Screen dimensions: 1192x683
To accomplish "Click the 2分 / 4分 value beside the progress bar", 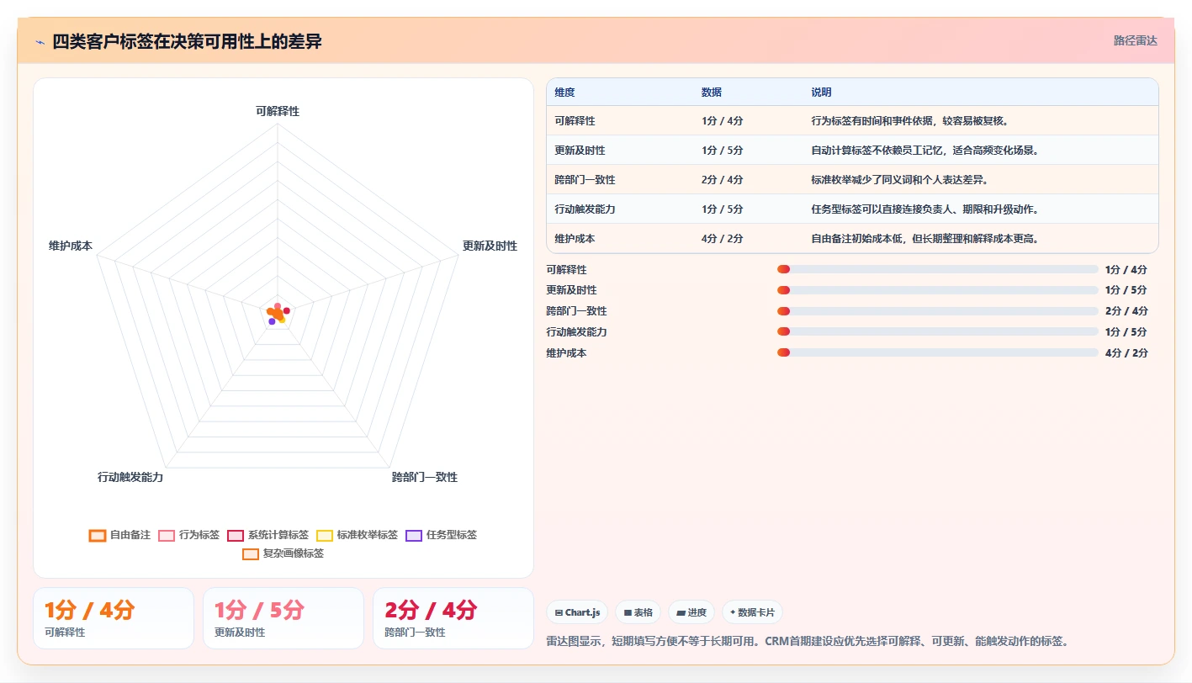I will (1126, 311).
